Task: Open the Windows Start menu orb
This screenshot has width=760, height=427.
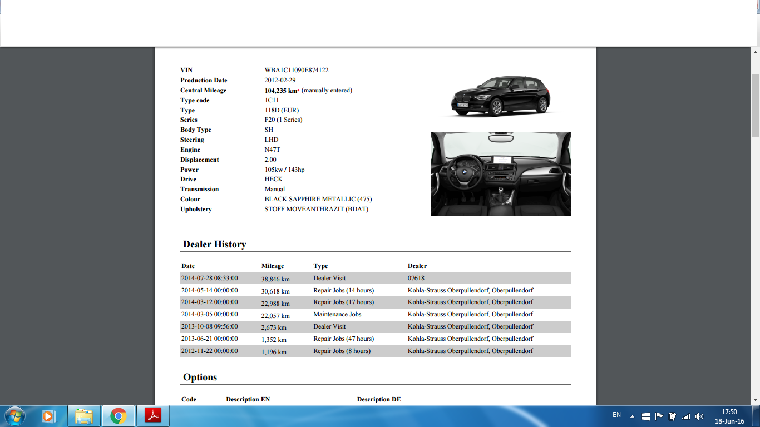Action: [14, 416]
